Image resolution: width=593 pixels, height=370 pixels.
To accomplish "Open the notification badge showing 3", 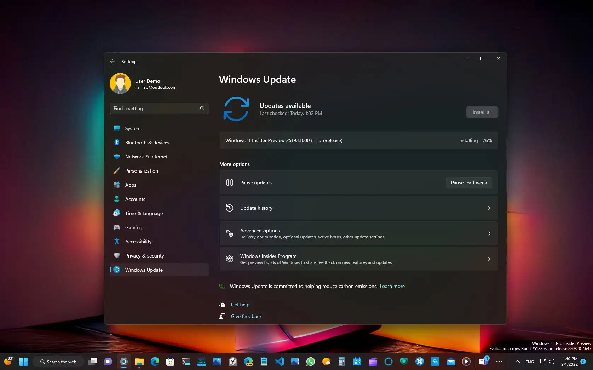I will click(x=583, y=362).
